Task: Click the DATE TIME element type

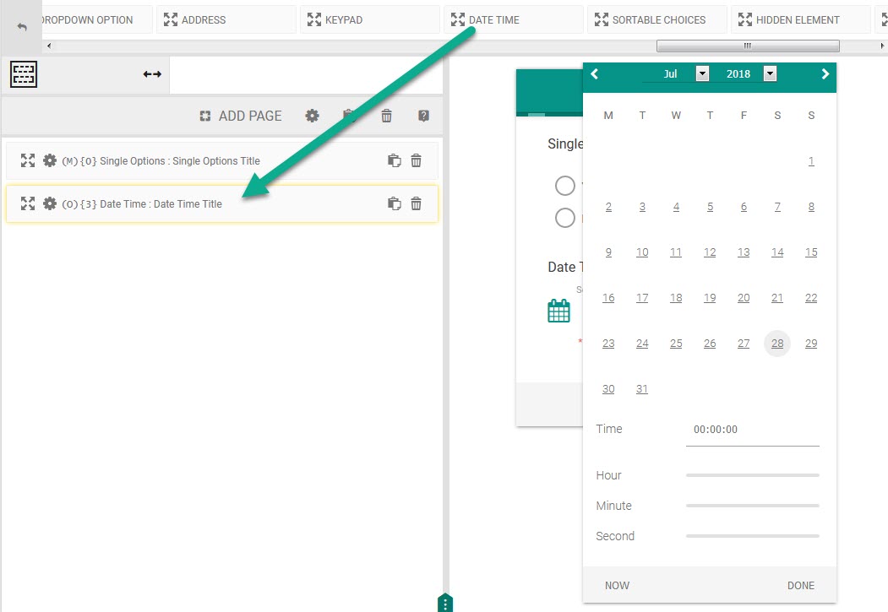Action: click(513, 19)
